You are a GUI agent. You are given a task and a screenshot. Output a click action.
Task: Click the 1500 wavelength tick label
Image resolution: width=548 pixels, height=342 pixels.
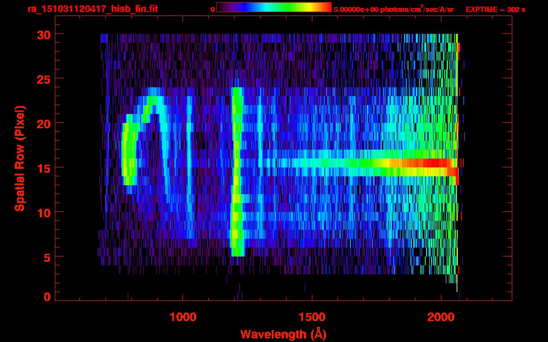[312, 317]
